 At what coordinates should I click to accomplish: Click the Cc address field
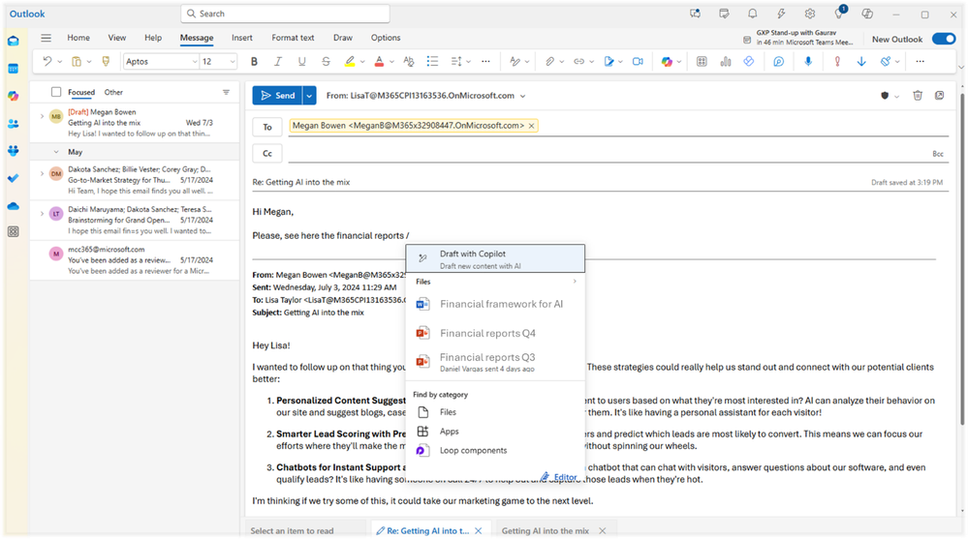609,154
